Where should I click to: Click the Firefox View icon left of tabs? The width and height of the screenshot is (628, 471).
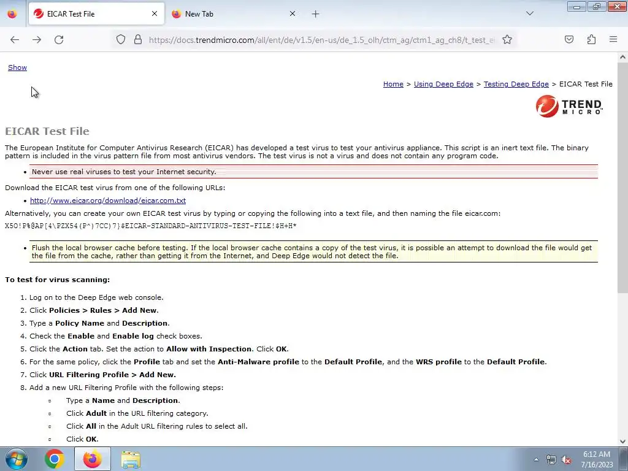pos(12,13)
